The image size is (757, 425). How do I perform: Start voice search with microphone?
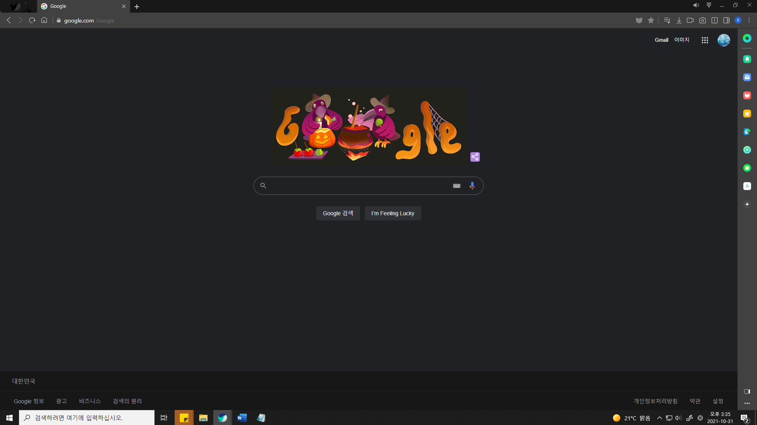472,186
